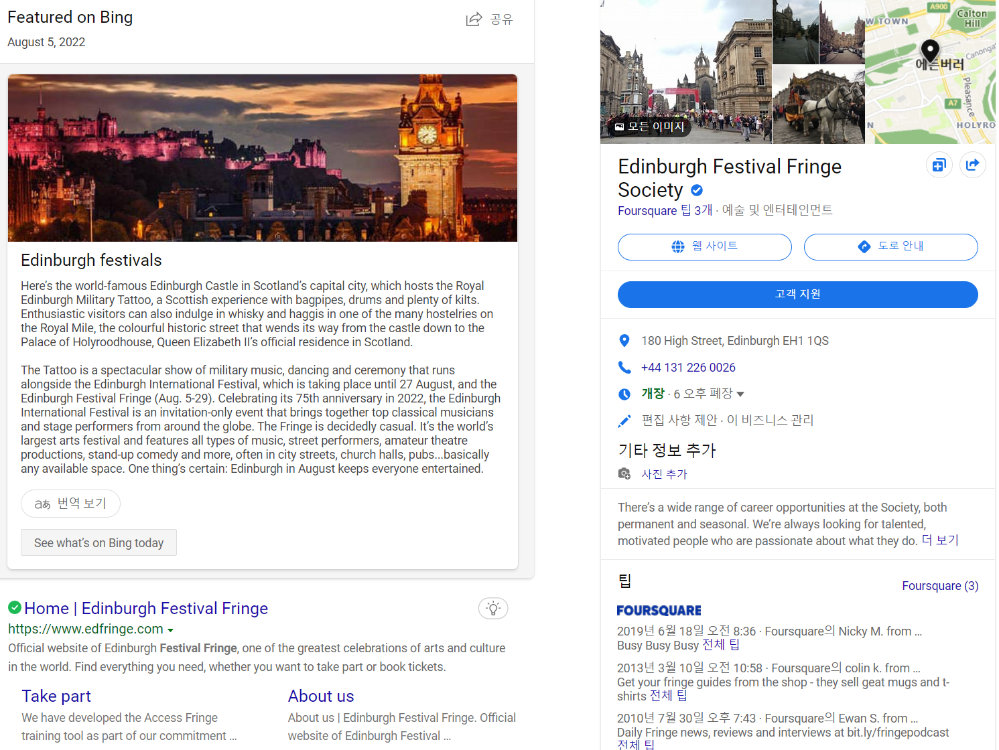Open Home | Edinburgh Festival Fringe result
Screen dimensions: 999x750
coord(146,608)
